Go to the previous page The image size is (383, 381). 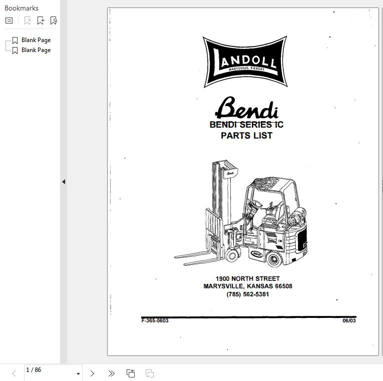coord(14,373)
